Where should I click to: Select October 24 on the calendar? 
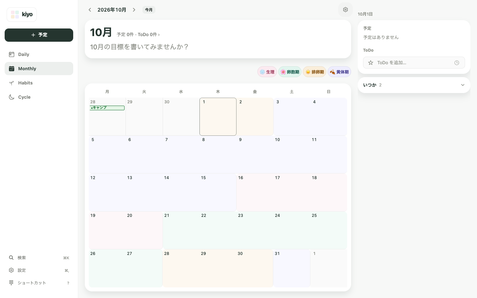291,230
